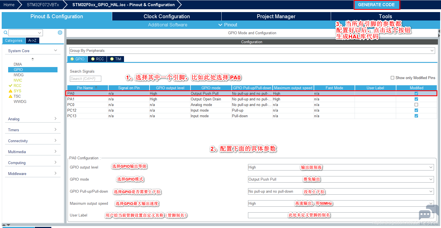Click the sort arrow in Pin Name header
The height and width of the screenshot is (228, 441).
tap(96, 87)
